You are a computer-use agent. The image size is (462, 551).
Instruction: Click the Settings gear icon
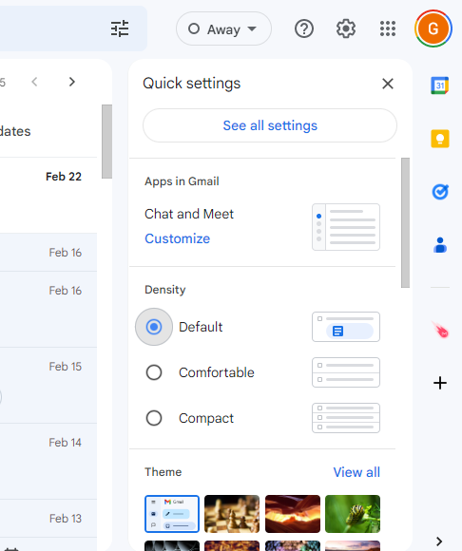(346, 28)
